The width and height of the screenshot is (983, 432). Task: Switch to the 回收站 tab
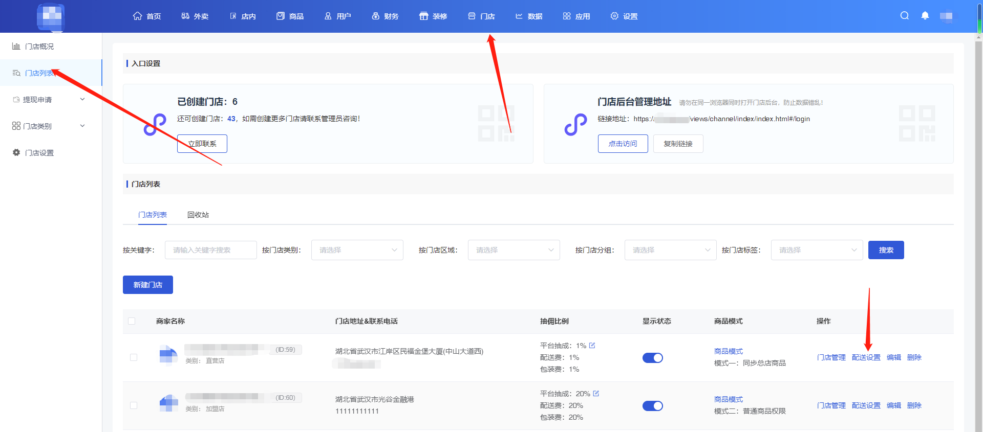pos(198,215)
